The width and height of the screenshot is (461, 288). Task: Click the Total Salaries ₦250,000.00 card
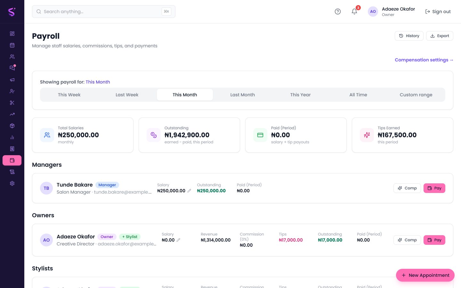click(83, 135)
